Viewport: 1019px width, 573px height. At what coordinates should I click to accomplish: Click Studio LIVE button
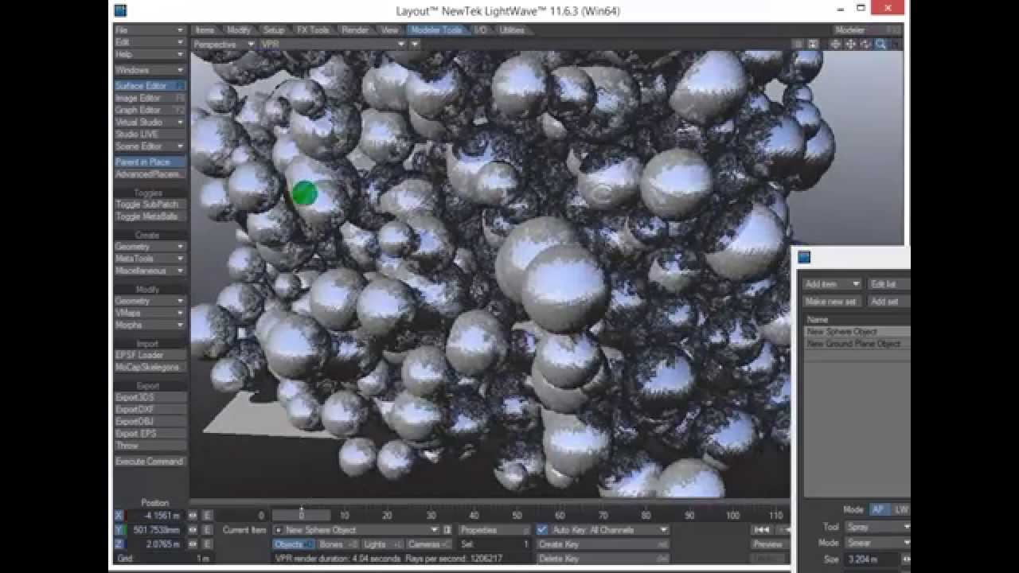[150, 134]
